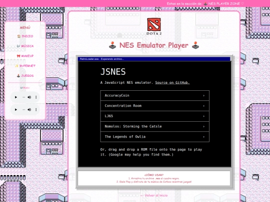Viewport: 270px width, 202px height.
Task: Load the Concentration Room ROM
Action: point(155,106)
